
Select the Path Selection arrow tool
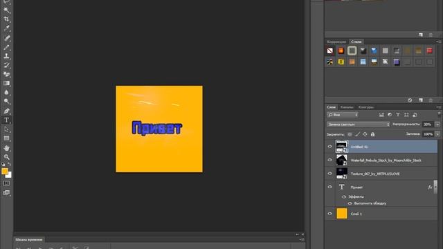pyautogui.click(x=6, y=129)
